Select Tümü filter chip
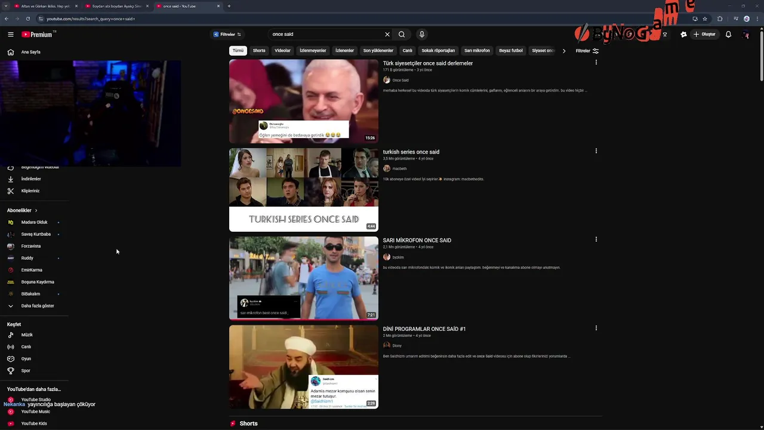764x430 pixels. click(x=238, y=51)
